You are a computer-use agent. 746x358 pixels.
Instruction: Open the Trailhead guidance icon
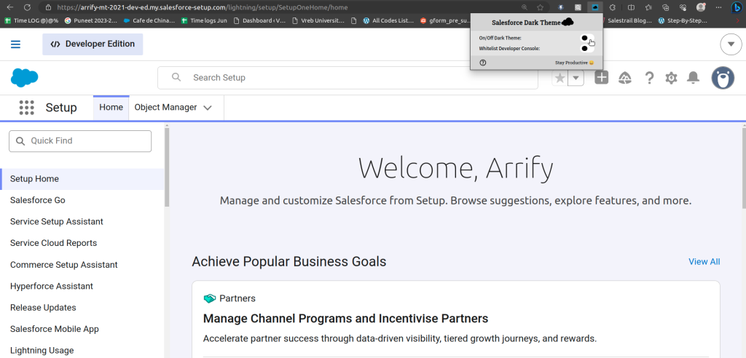pyautogui.click(x=624, y=78)
